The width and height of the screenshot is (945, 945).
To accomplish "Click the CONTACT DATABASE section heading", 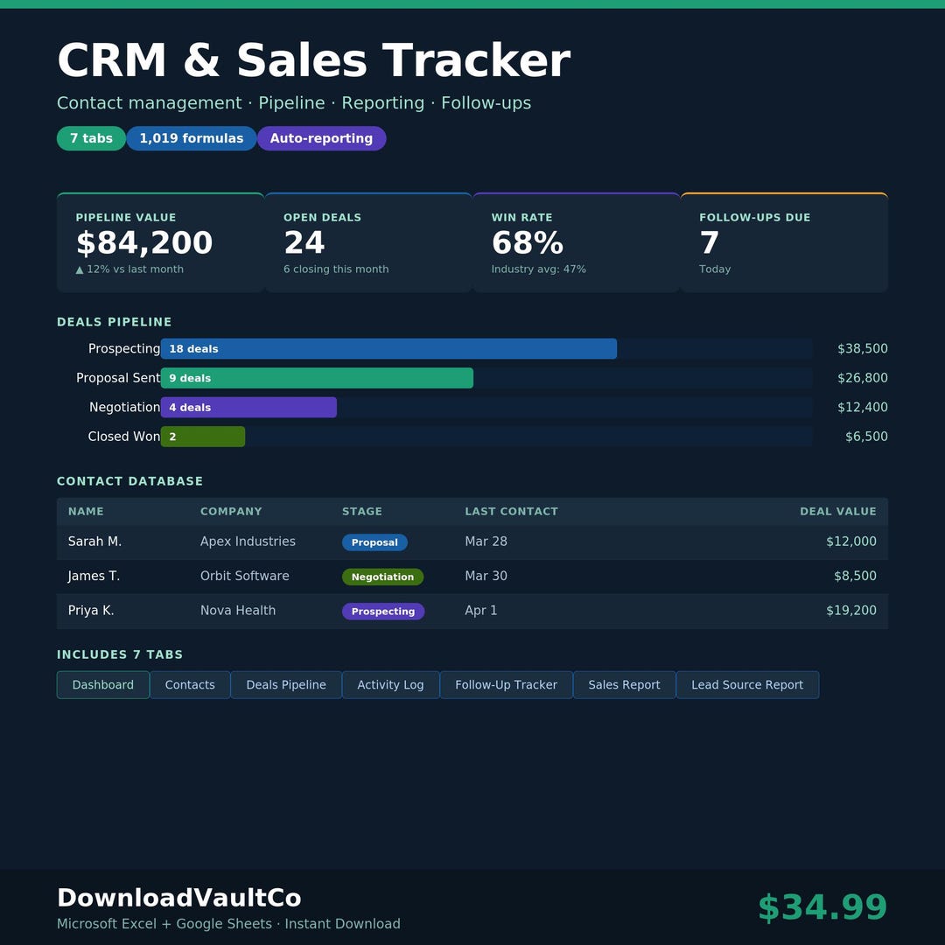I will point(129,481).
